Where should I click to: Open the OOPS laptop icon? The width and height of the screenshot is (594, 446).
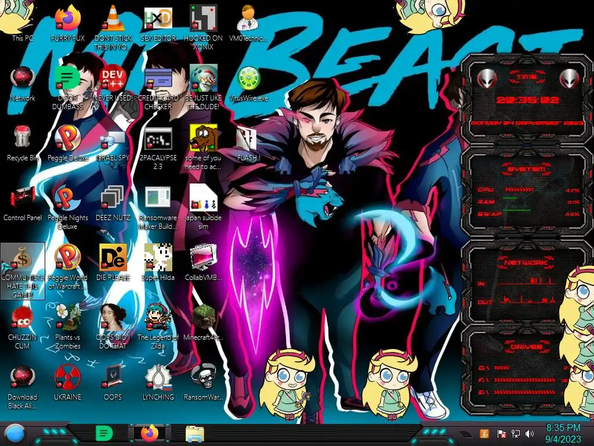pos(113,377)
